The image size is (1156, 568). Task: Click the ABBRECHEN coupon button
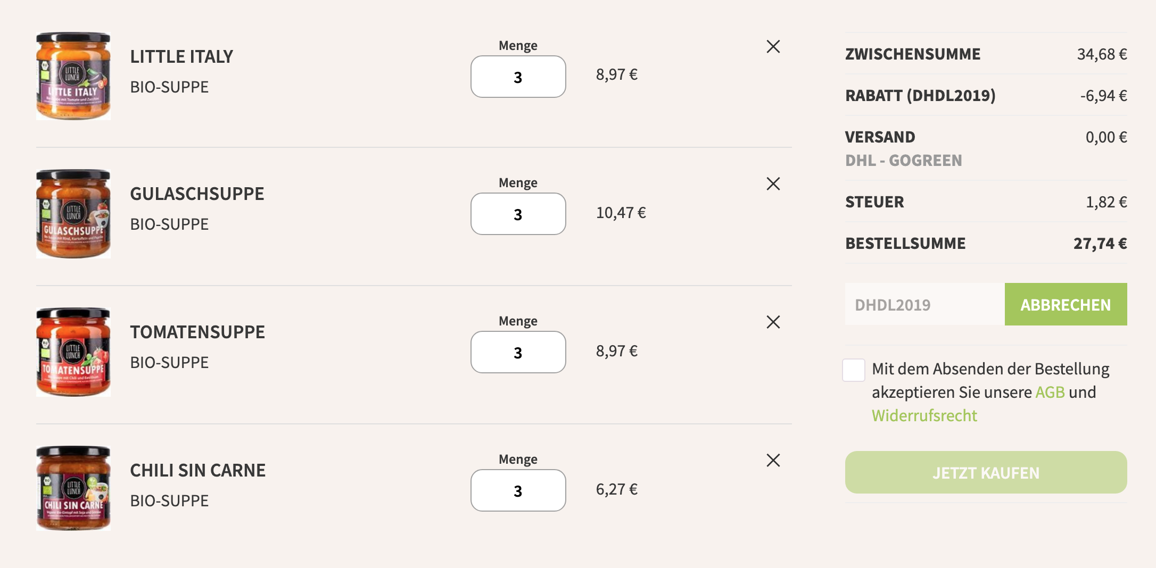pyautogui.click(x=1066, y=304)
